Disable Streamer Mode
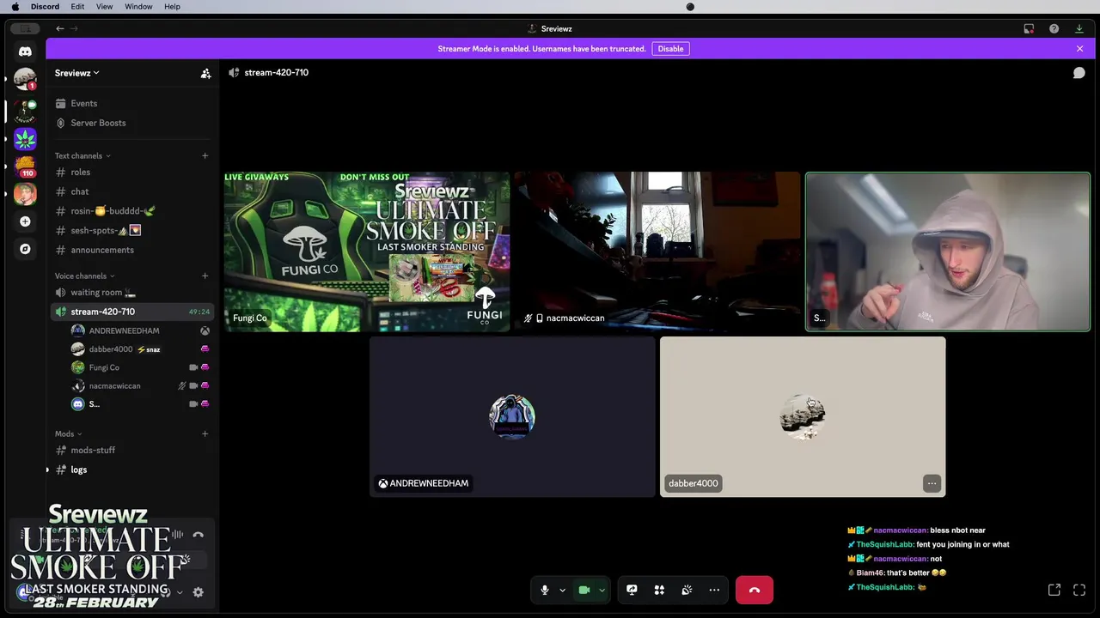 click(670, 49)
